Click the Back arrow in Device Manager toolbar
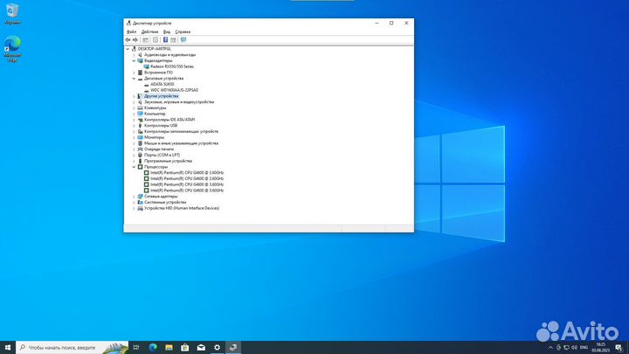The height and width of the screenshot is (354, 629). click(128, 39)
